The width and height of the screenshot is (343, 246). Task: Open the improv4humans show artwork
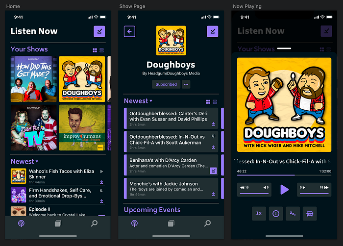82,127
